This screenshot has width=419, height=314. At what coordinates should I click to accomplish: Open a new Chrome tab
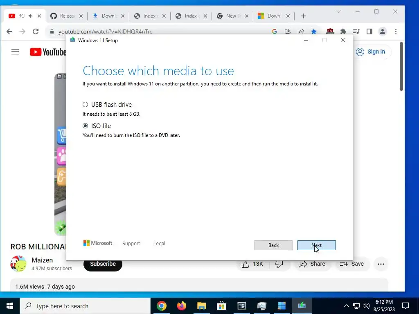(303, 16)
